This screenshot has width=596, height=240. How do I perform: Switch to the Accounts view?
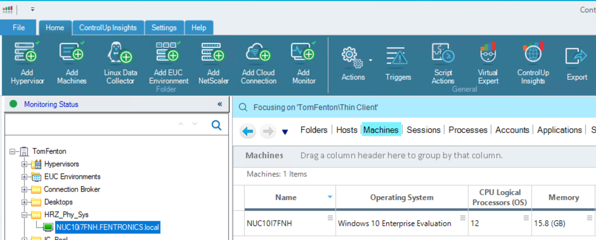512,130
